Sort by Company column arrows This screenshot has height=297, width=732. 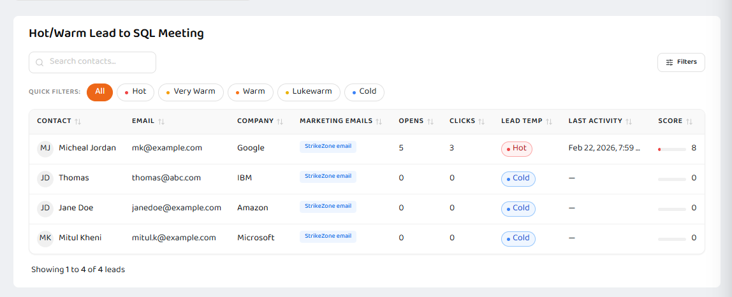[x=280, y=122]
